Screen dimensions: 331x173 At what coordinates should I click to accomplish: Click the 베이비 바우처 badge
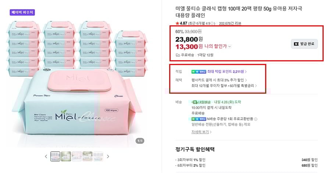[22, 12]
